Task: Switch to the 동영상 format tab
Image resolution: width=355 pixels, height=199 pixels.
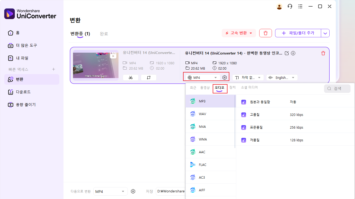Action: (x=205, y=88)
